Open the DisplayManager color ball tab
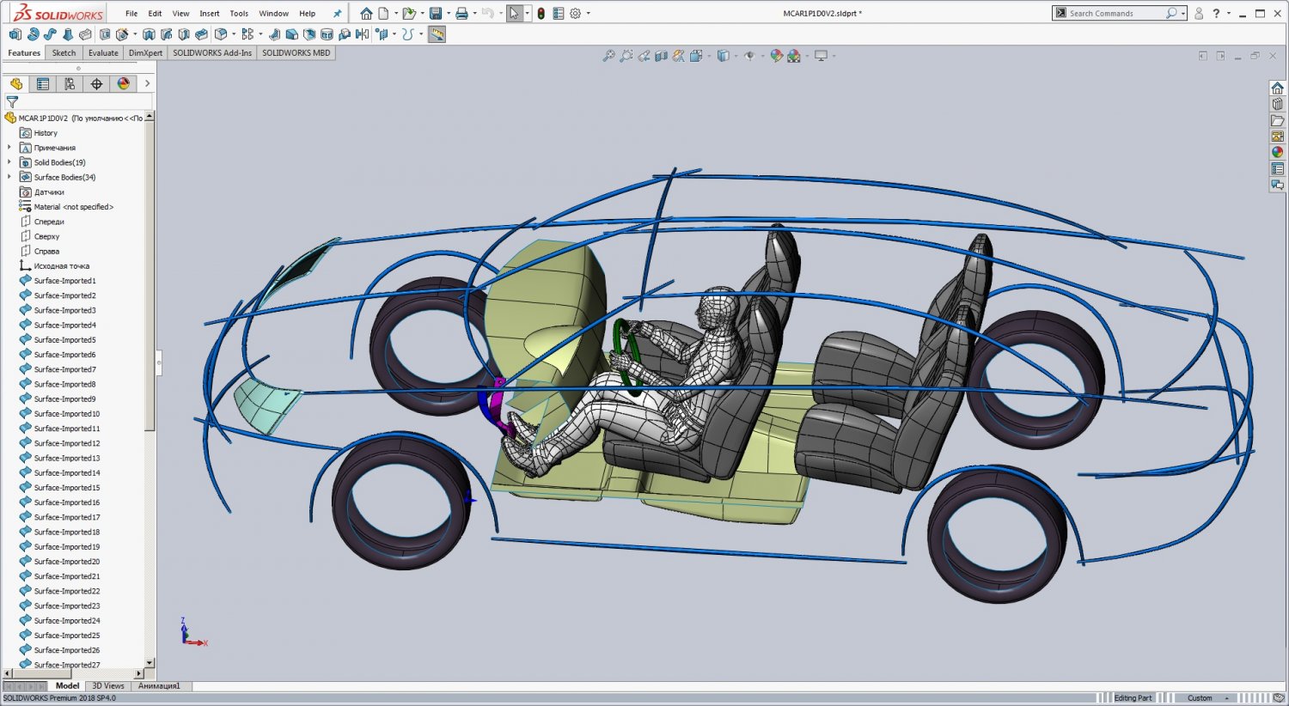Screen dimensions: 1289x706 tap(124, 84)
